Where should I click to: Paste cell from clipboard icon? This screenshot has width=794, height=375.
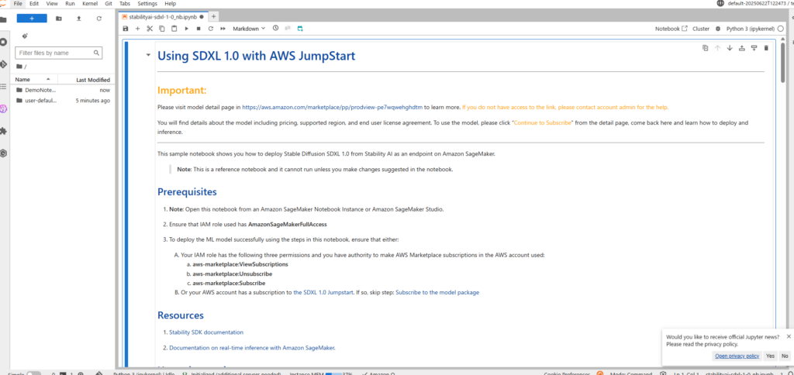tap(174, 29)
